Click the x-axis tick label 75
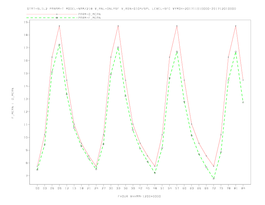The width and height of the screenshot is (265, 205). click(221, 188)
